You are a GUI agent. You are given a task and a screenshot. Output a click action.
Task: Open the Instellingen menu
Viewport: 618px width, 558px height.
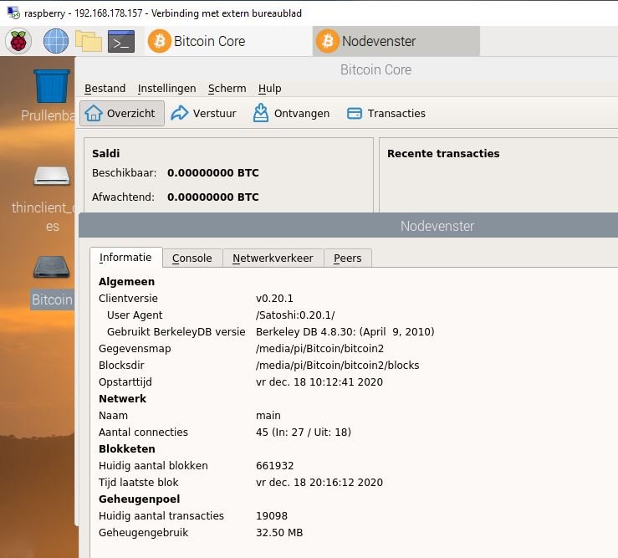coord(166,89)
